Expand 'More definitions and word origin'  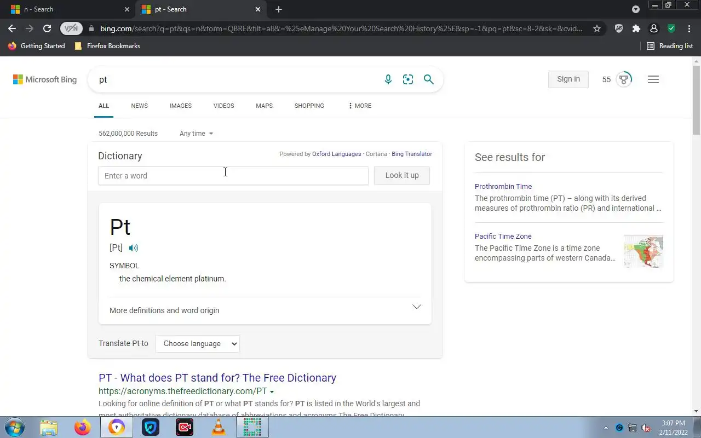[x=265, y=310]
